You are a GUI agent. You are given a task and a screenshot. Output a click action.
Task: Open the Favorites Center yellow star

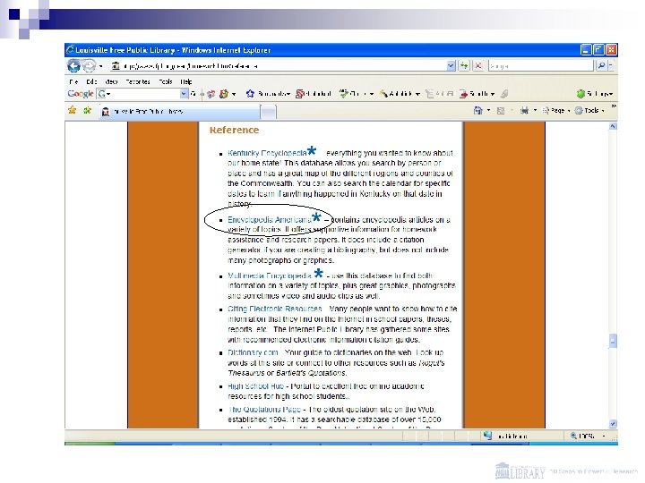click(x=73, y=110)
